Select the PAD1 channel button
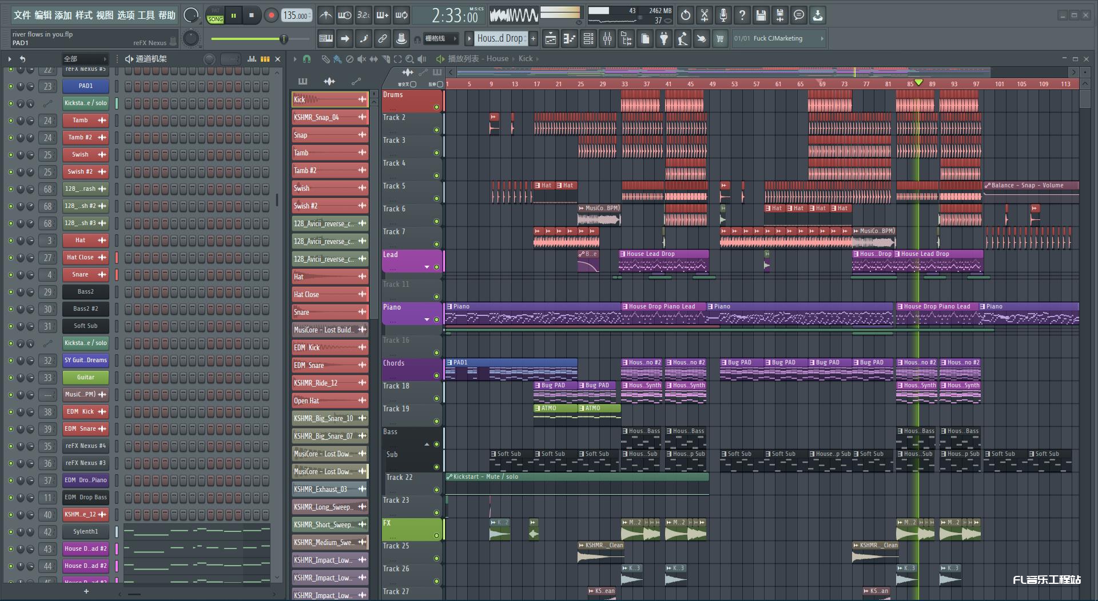1098x601 pixels. tap(86, 86)
